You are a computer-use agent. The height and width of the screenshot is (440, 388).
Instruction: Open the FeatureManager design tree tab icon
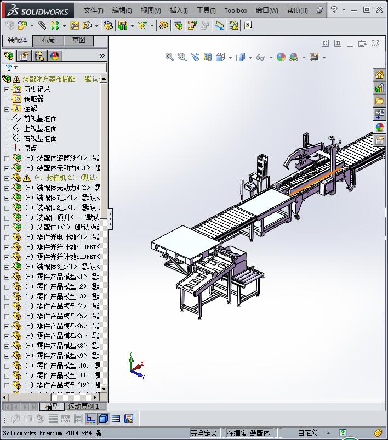(9, 56)
